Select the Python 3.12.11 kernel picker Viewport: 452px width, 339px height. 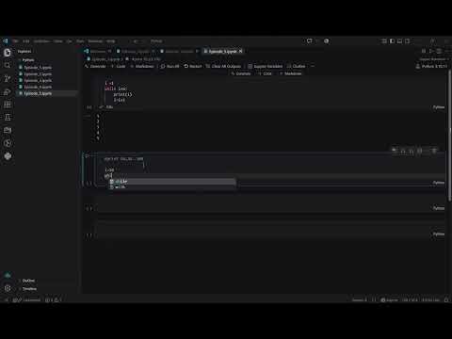[x=431, y=66]
